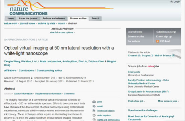Screen dimensions: 185x121
Task: Open Crossref (6) citations link
Action: pos(134,56)
